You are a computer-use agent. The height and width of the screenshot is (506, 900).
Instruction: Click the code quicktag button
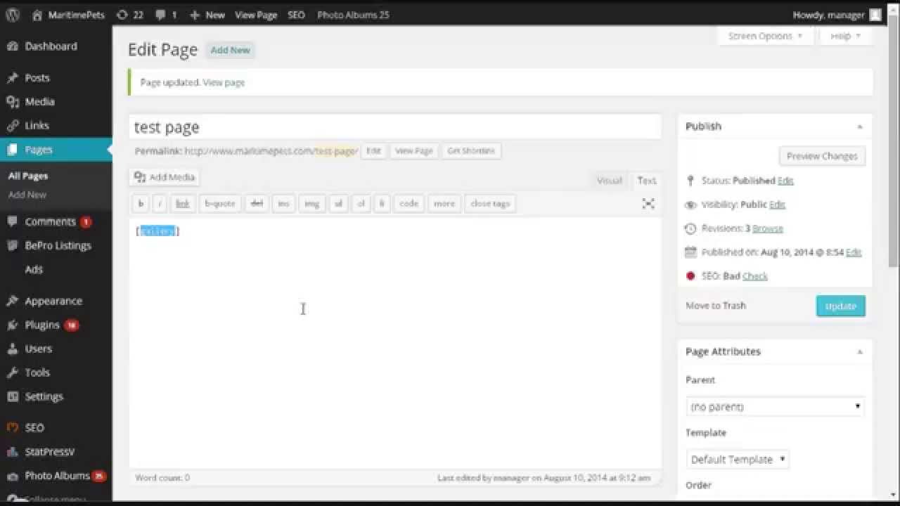409,204
